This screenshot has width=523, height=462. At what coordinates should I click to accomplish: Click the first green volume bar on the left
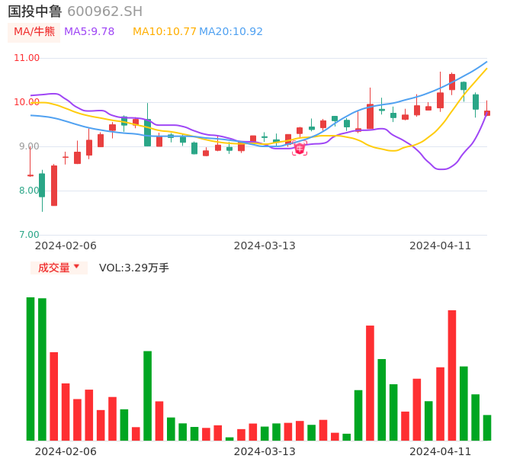tap(30, 368)
